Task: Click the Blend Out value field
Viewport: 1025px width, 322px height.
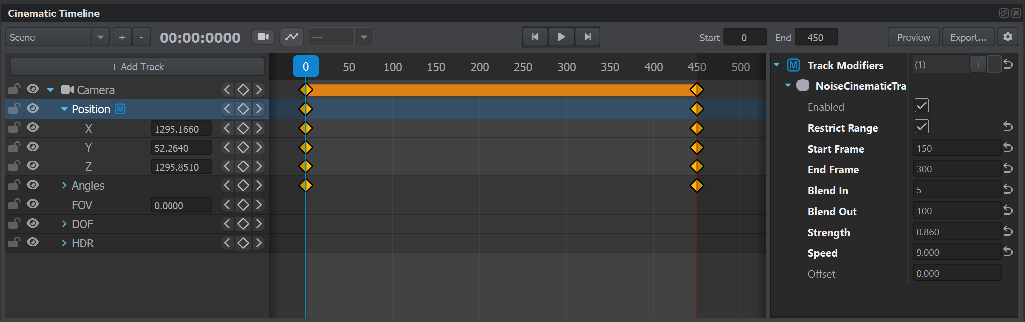Action: point(956,211)
